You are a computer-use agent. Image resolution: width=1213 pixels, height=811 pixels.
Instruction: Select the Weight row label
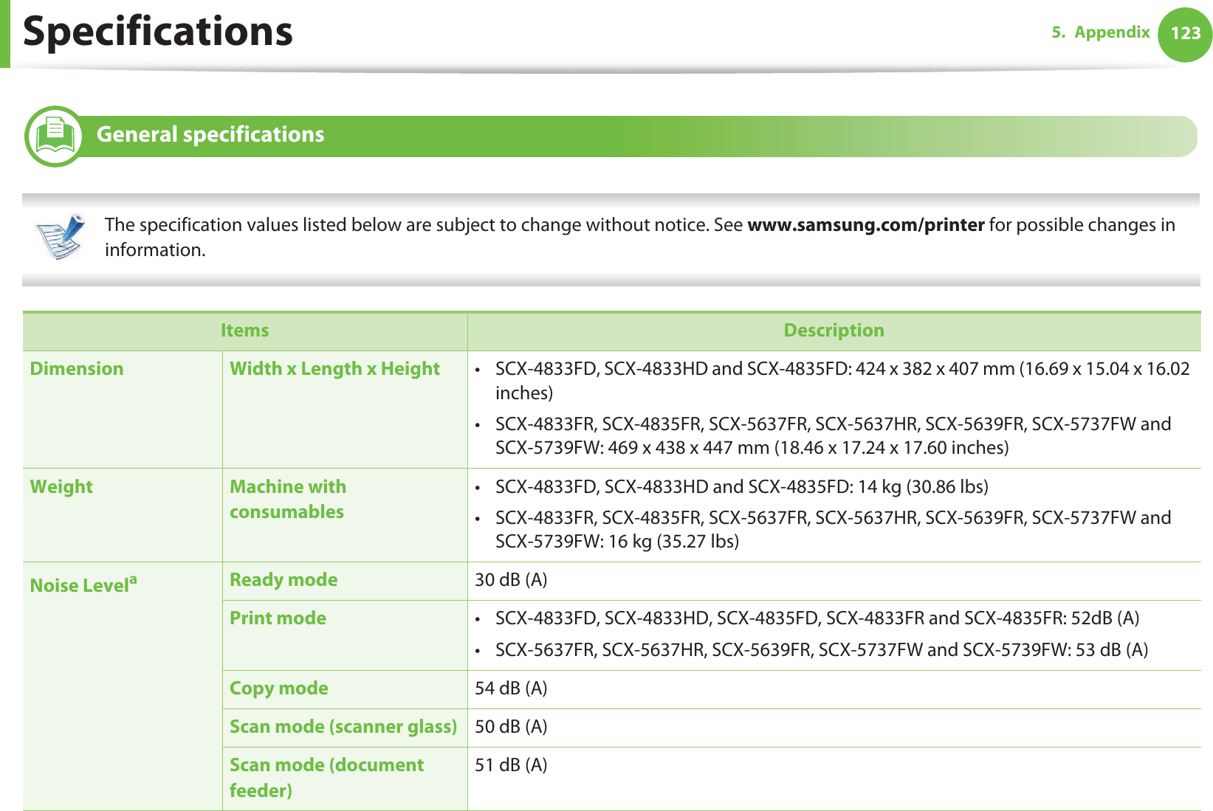61,487
